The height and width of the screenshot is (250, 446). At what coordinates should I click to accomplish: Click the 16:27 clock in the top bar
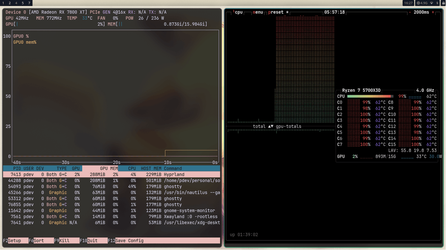pos(408,3)
